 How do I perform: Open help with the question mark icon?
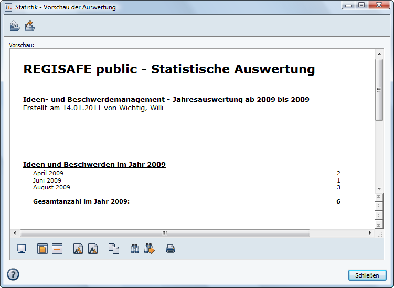coord(13,274)
